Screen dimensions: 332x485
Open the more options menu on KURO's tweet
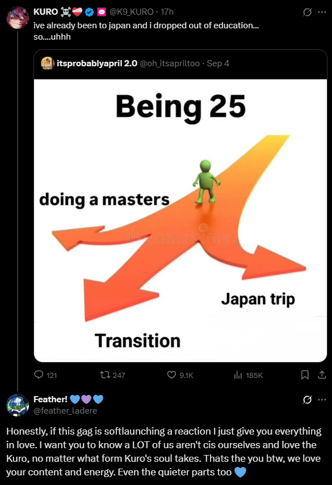pos(322,12)
